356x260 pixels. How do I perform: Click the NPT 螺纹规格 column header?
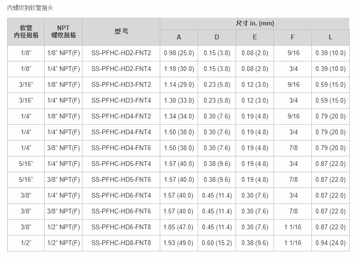[63, 32]
